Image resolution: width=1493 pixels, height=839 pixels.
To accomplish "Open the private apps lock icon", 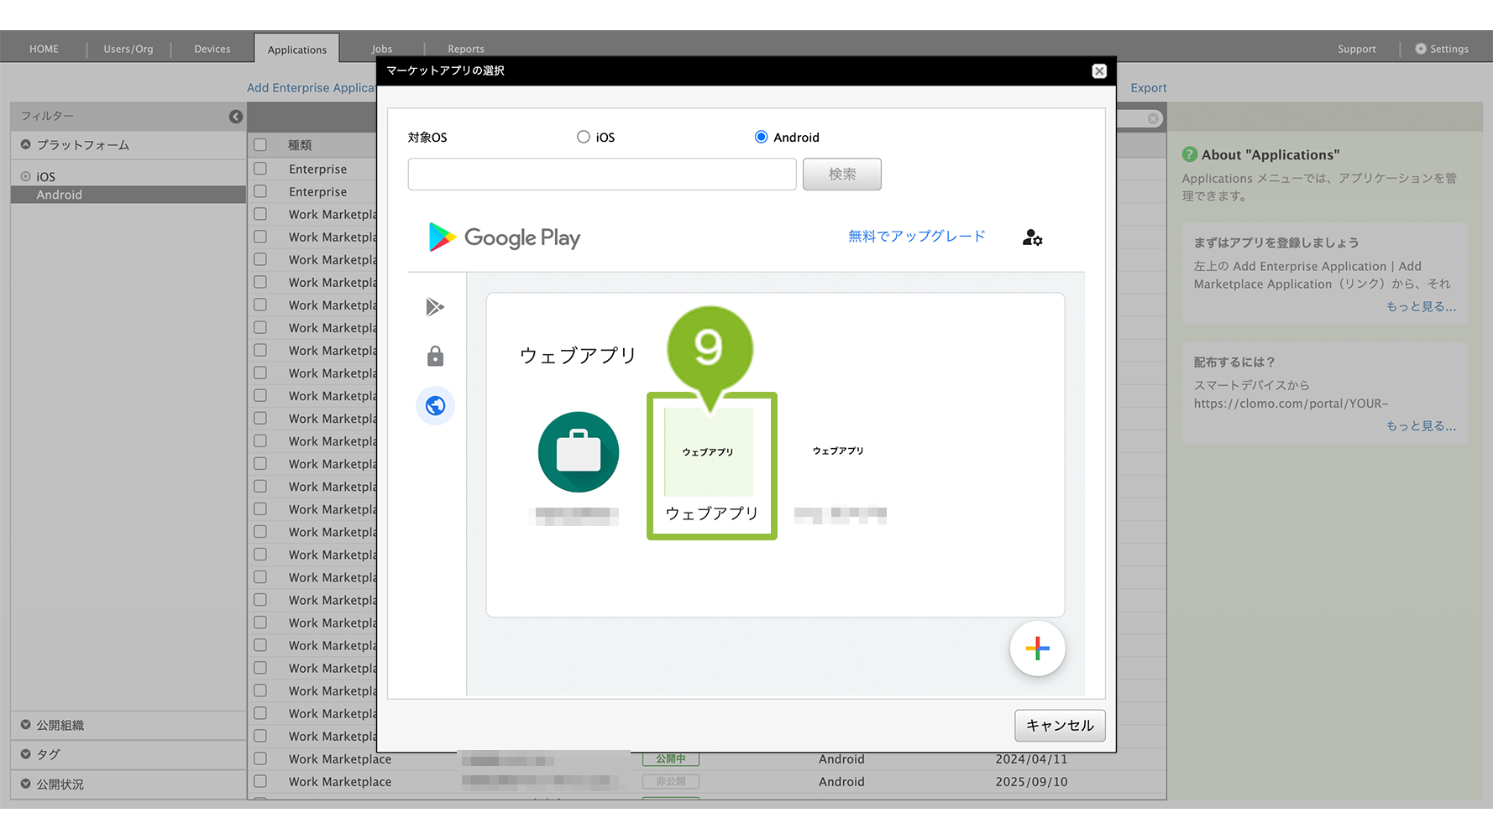I will coord(435,357).
